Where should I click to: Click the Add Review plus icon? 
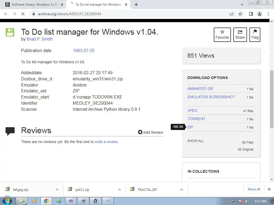(x=140, y=132)
